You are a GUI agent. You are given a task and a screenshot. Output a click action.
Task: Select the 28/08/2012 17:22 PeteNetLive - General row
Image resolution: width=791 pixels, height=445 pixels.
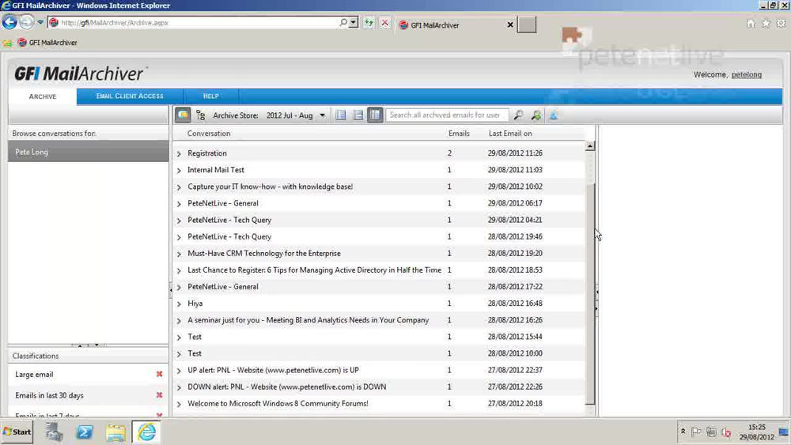click(379, 287)
